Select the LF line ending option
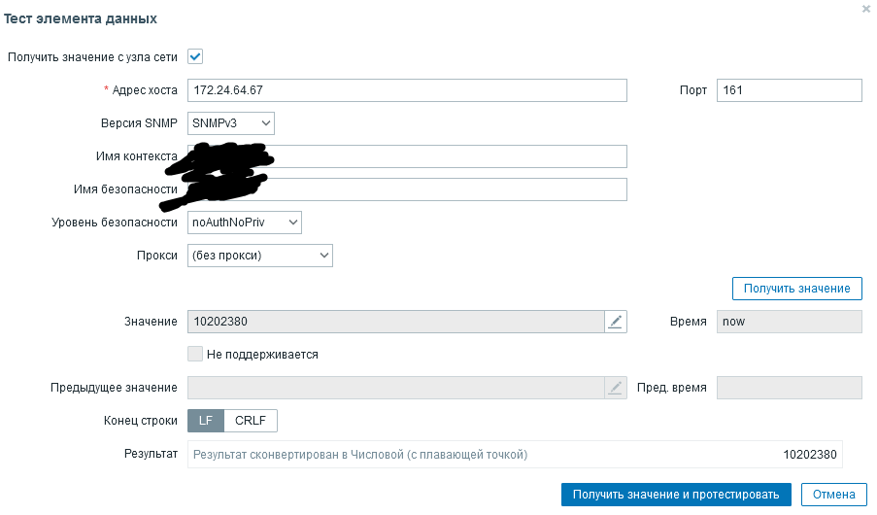 tap(206, 421)
